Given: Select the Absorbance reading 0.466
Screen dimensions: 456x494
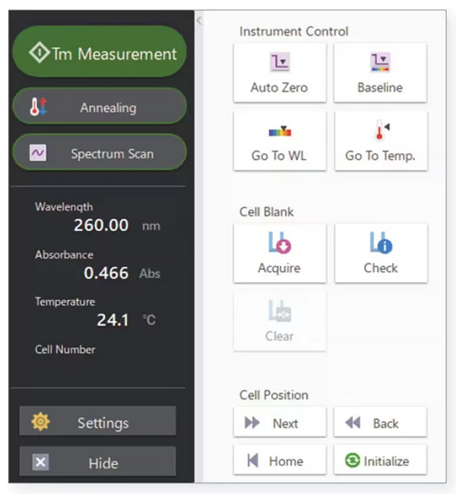Looking at the screenshot, I should (106, 273).
